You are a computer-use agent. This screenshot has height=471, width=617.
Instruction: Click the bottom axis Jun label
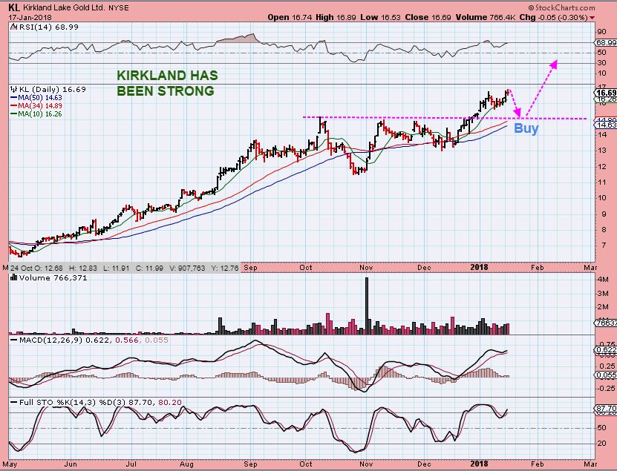click(x=71, y=464)
